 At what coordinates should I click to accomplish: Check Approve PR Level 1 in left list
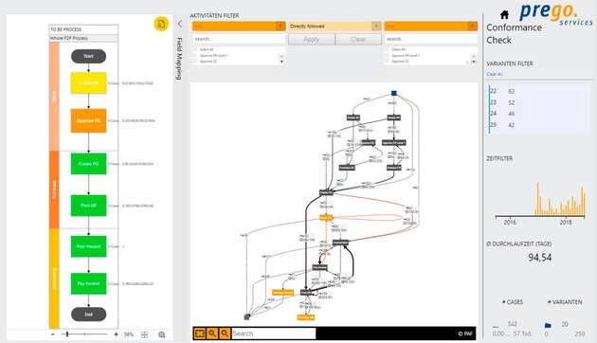coord(196,56)
